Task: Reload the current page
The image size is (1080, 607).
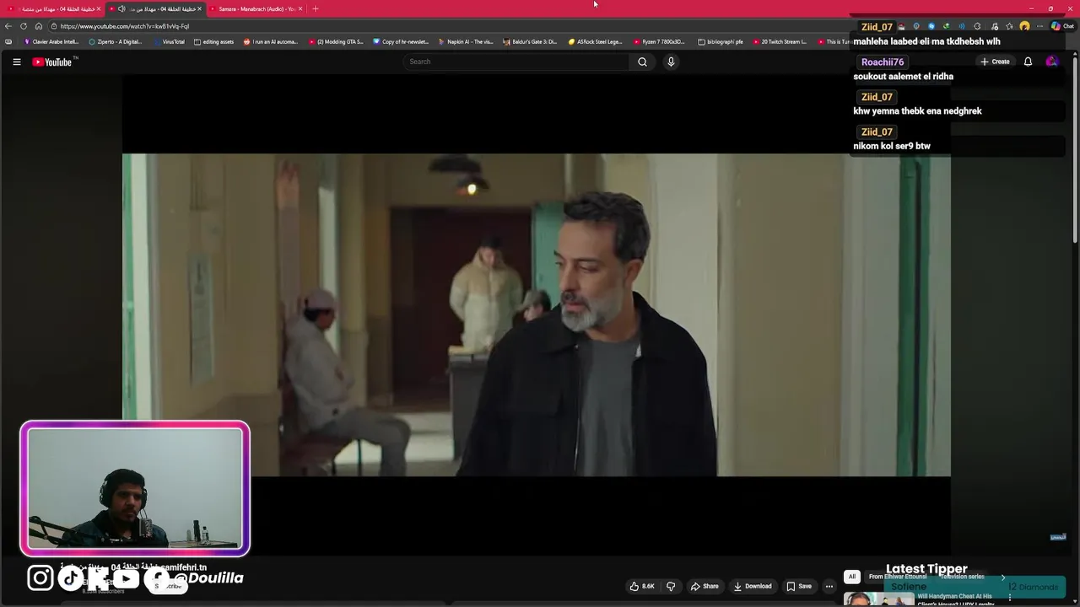Action: pos(24,26)
